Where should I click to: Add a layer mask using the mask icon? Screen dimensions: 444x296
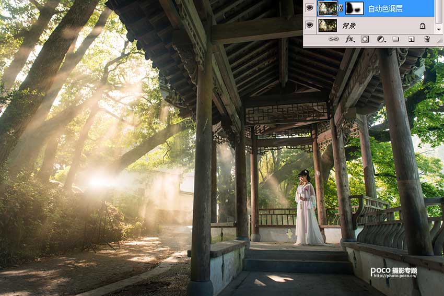(x=365, y=39)
